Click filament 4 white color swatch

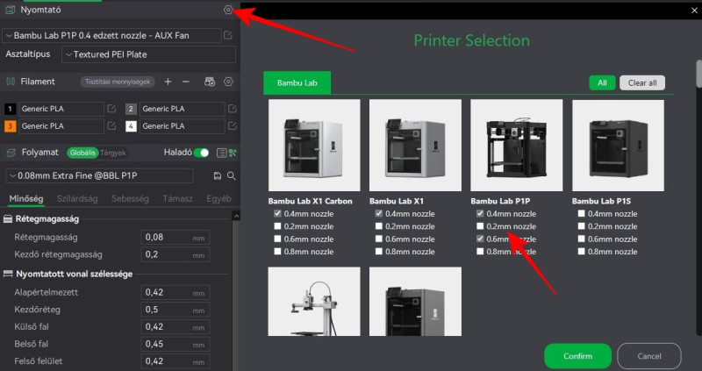point(131,126)
